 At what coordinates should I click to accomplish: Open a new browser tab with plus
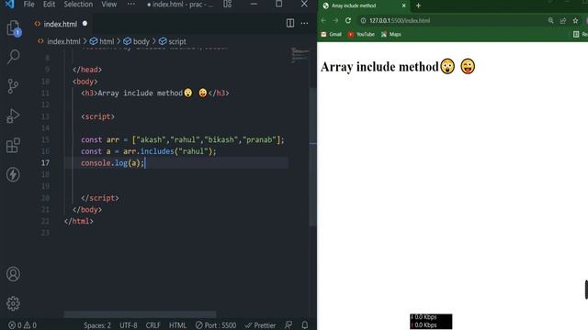point(418,5)
